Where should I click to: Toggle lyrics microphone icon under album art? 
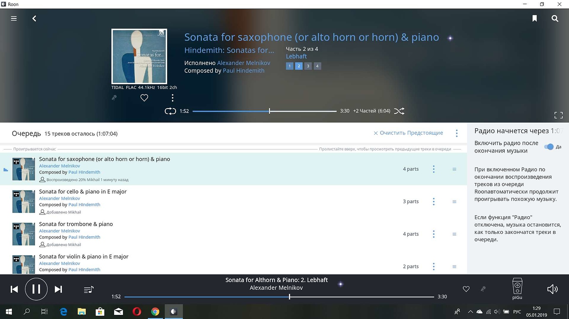click(x=114, y=98)
